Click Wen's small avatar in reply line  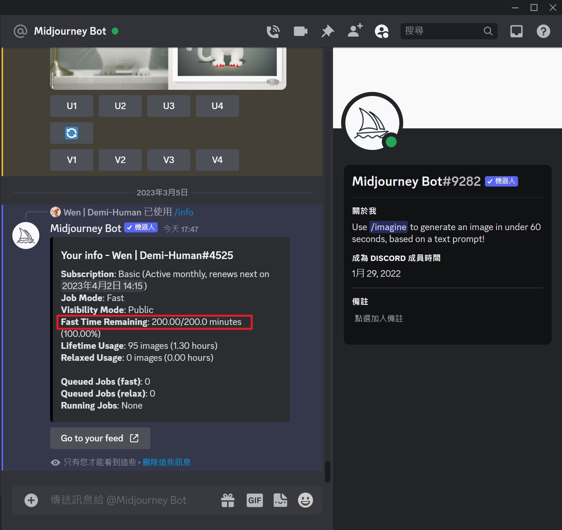coord(56,212)
